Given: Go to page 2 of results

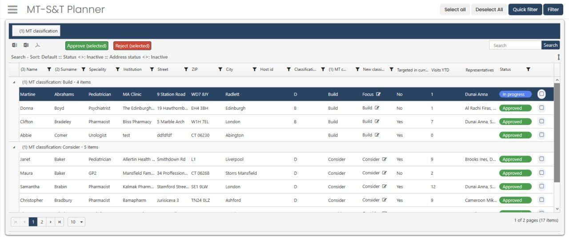Looking at the screenshot, I should pyautogui.click(x=42, y=222).
